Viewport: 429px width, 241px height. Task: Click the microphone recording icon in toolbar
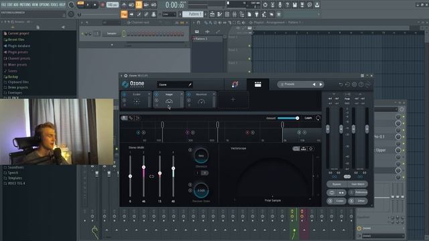(x=280, y=5)
